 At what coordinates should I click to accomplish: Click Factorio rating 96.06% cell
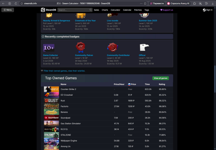click(162, 106)
